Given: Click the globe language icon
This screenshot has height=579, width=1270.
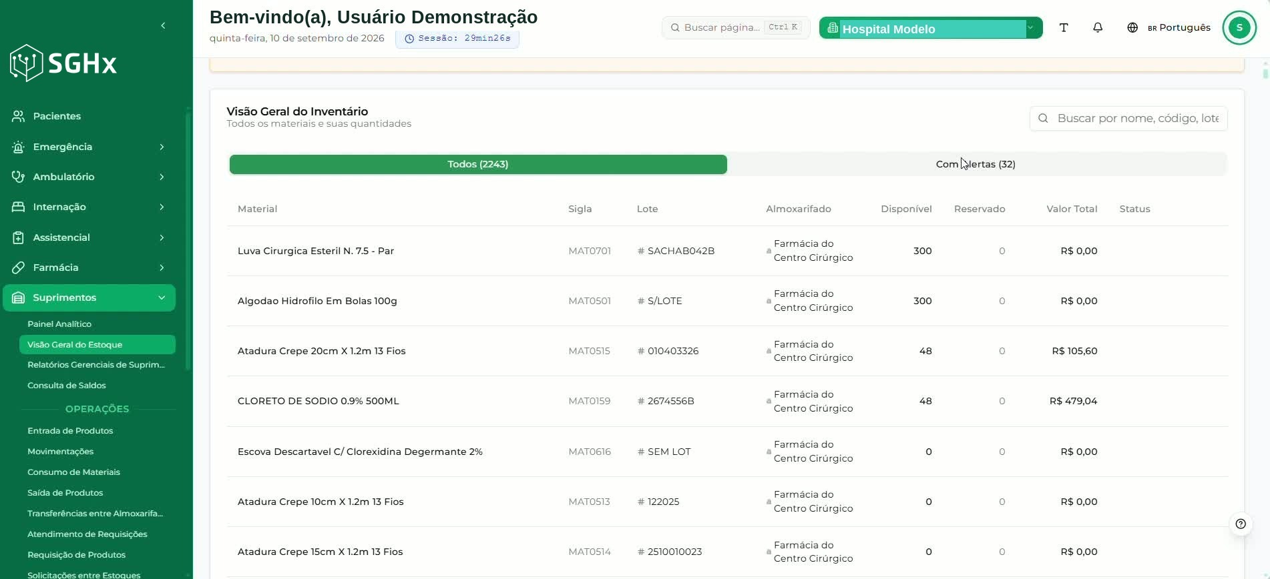Looking at the screenshot, I should click(1132, 27).
